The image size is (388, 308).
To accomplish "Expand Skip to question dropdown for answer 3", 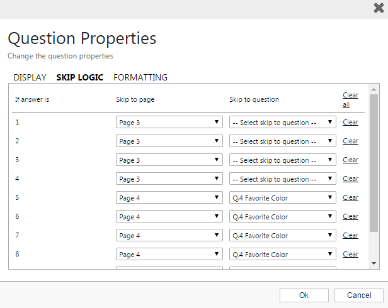I will tap(282, 160).
